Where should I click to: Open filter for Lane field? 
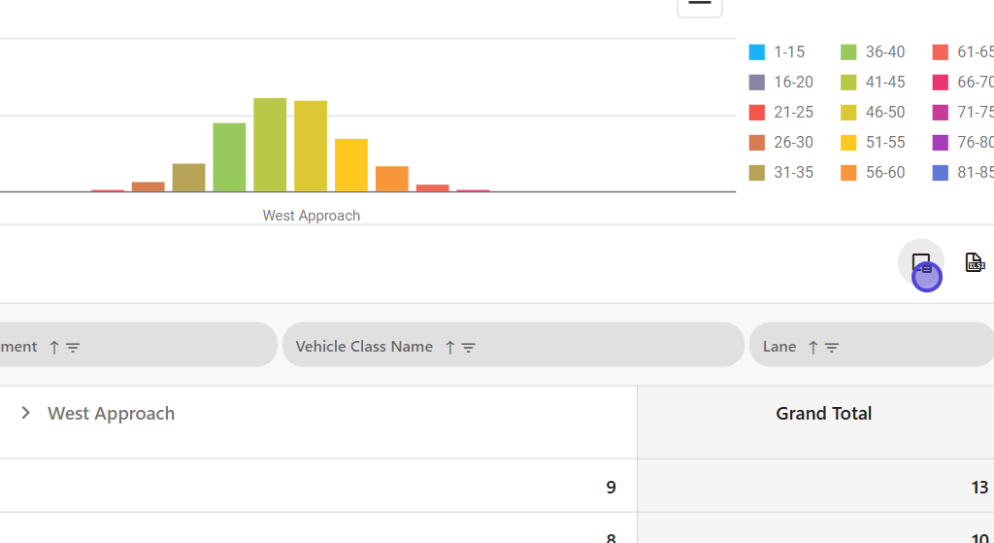coord(832,347)
